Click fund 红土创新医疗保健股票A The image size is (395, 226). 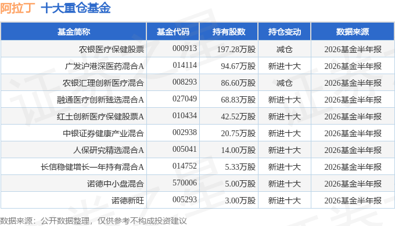point(100,116)
